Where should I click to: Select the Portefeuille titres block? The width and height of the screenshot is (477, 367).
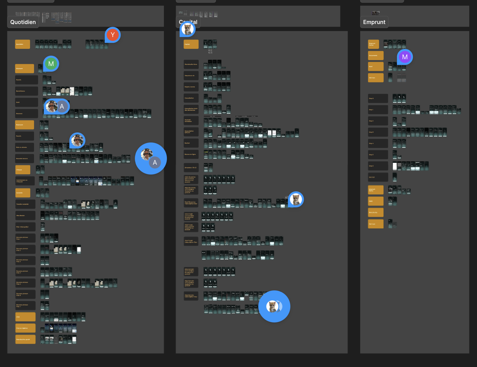click(x=191, y=64)
